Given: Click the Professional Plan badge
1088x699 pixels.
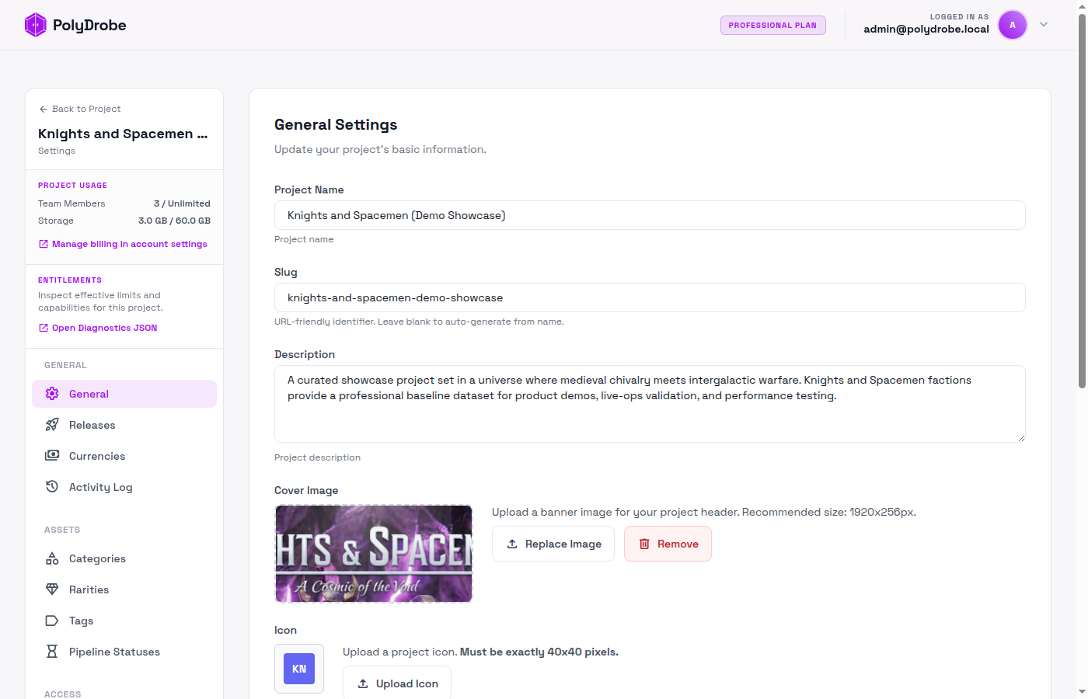Looking at the screenshot, I should click(x=772, y=25).
